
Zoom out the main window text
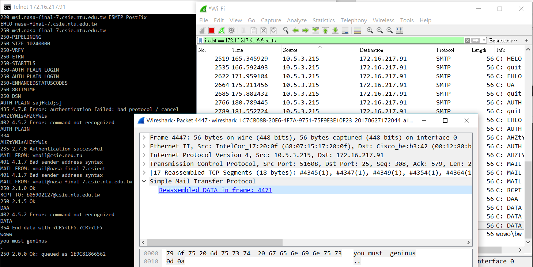pyautogui.click(x=380, y=30)
